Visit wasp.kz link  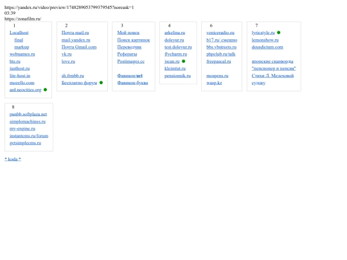(x=214, y=83)
